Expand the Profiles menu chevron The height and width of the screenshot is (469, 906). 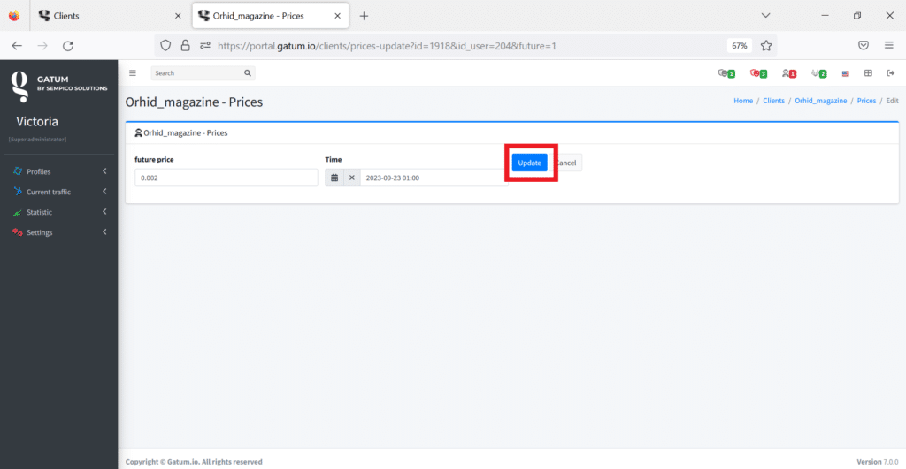coord(104,171)
